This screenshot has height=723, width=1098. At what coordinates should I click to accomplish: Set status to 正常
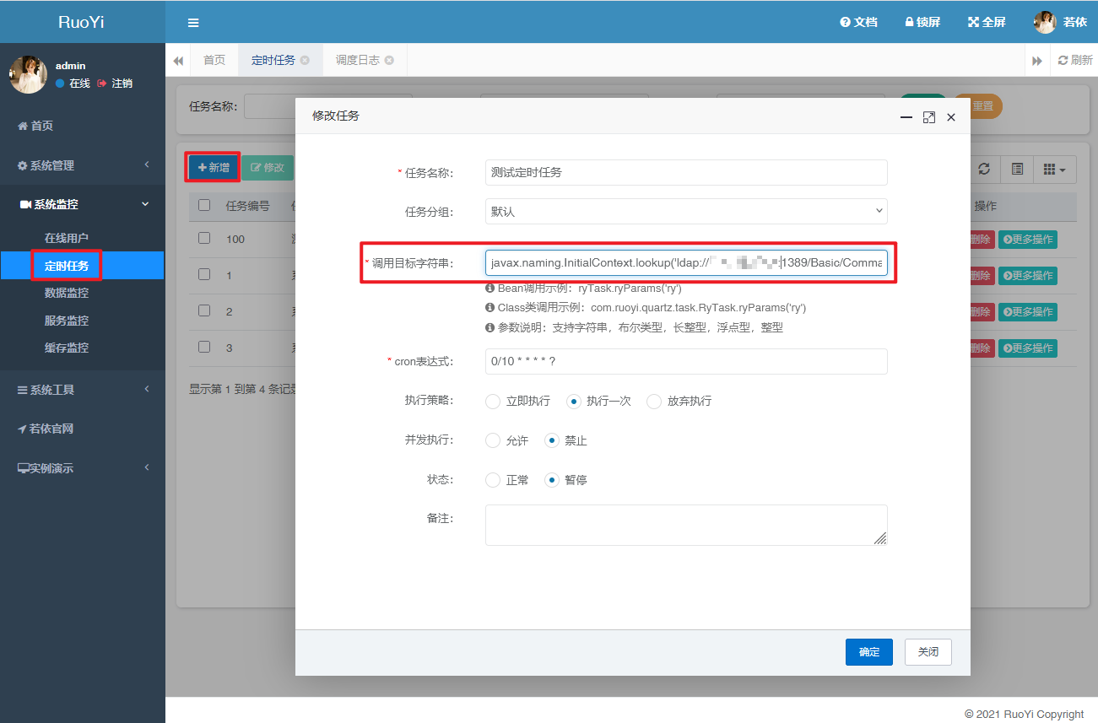(493, 480)
